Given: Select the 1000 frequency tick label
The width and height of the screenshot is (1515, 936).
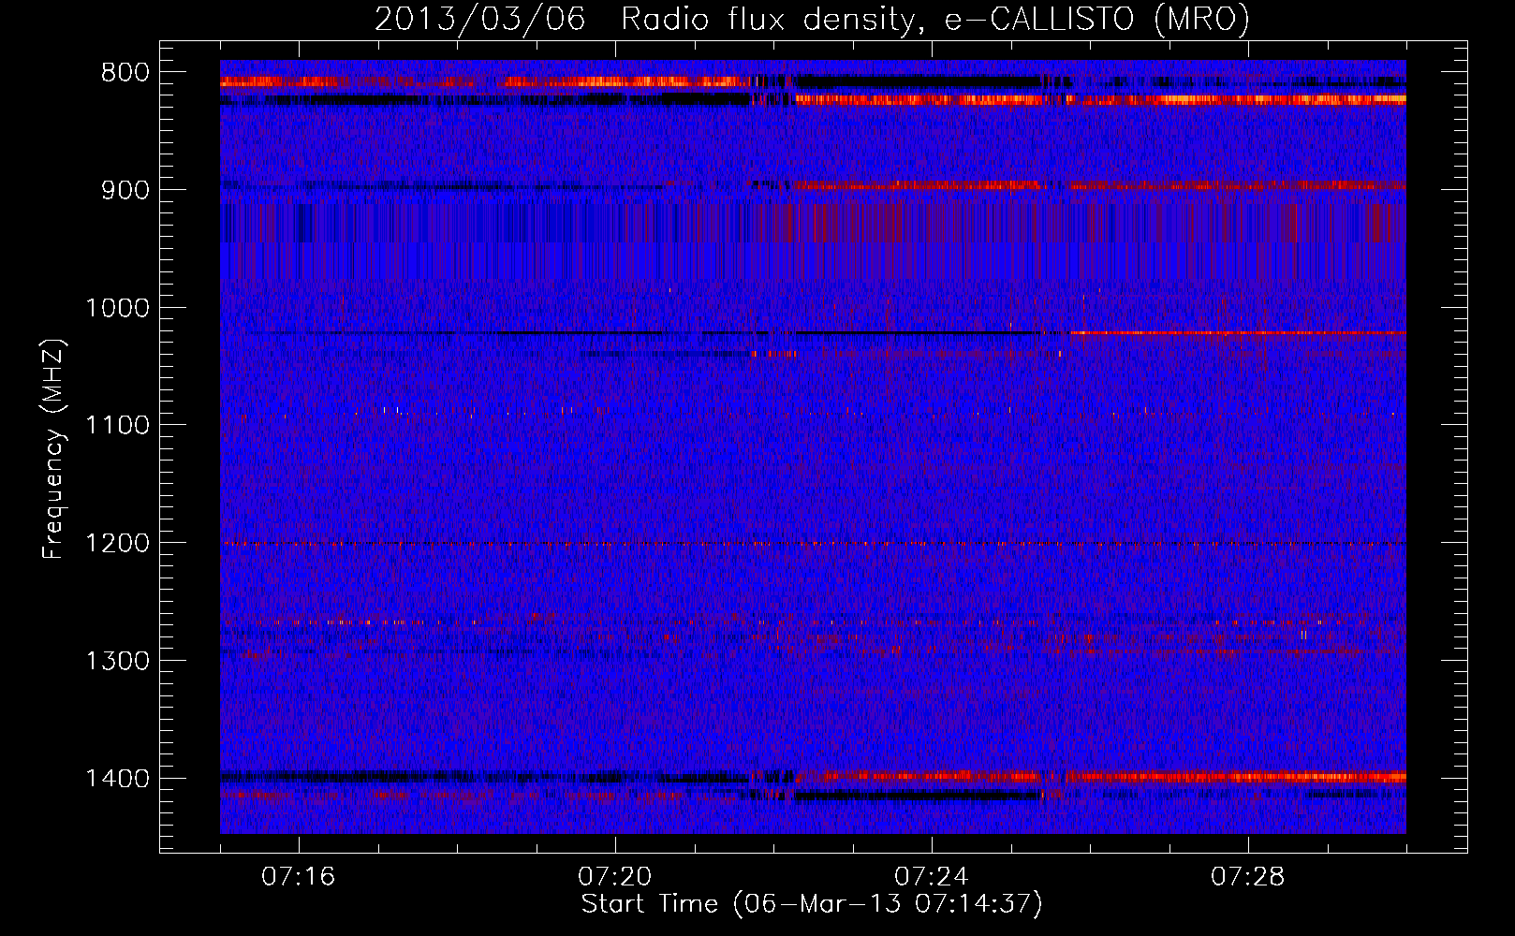Looking at the screenshot, I should [x=117, y=308].
